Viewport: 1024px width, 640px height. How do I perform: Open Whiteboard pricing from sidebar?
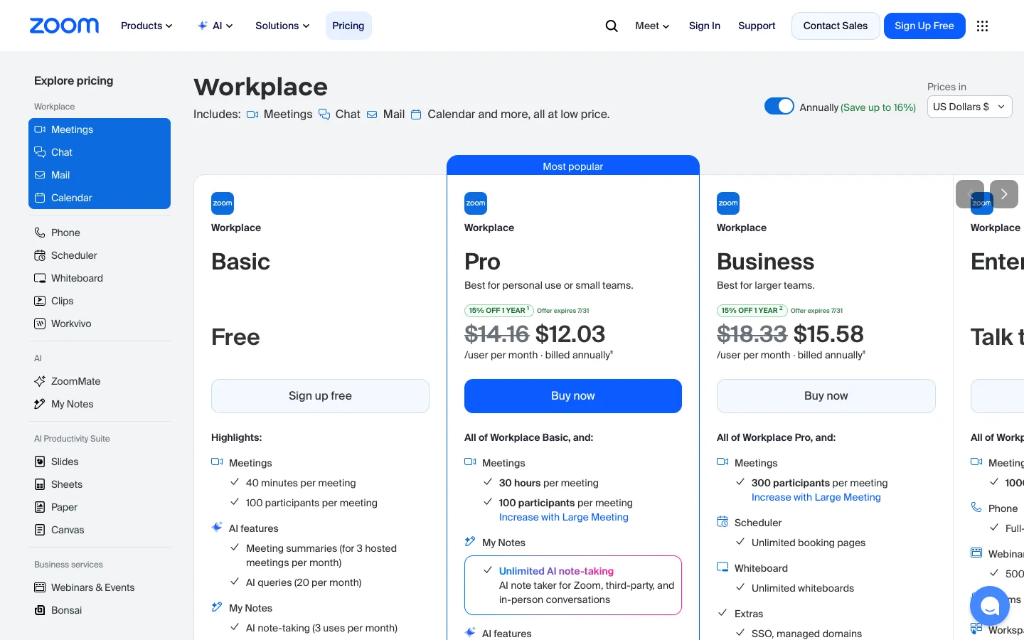[100, 278]
